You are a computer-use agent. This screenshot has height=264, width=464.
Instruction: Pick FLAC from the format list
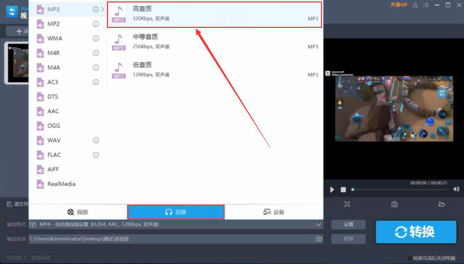pos(67,155)
